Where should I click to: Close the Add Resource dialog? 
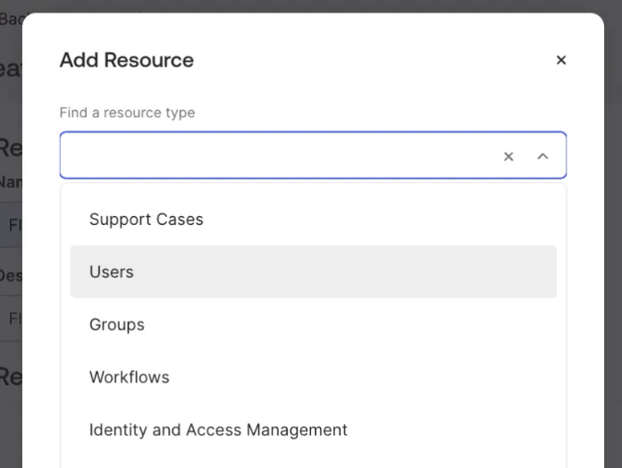pyautogui.click(x=561, y=60)
